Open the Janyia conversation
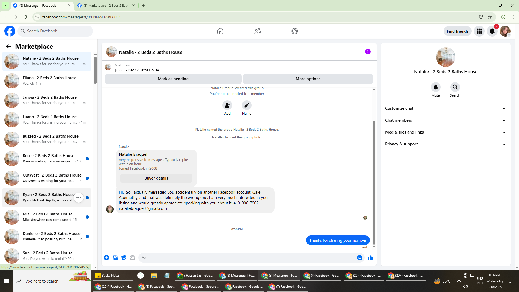This screenshot has height=292, width=519. 46,100
